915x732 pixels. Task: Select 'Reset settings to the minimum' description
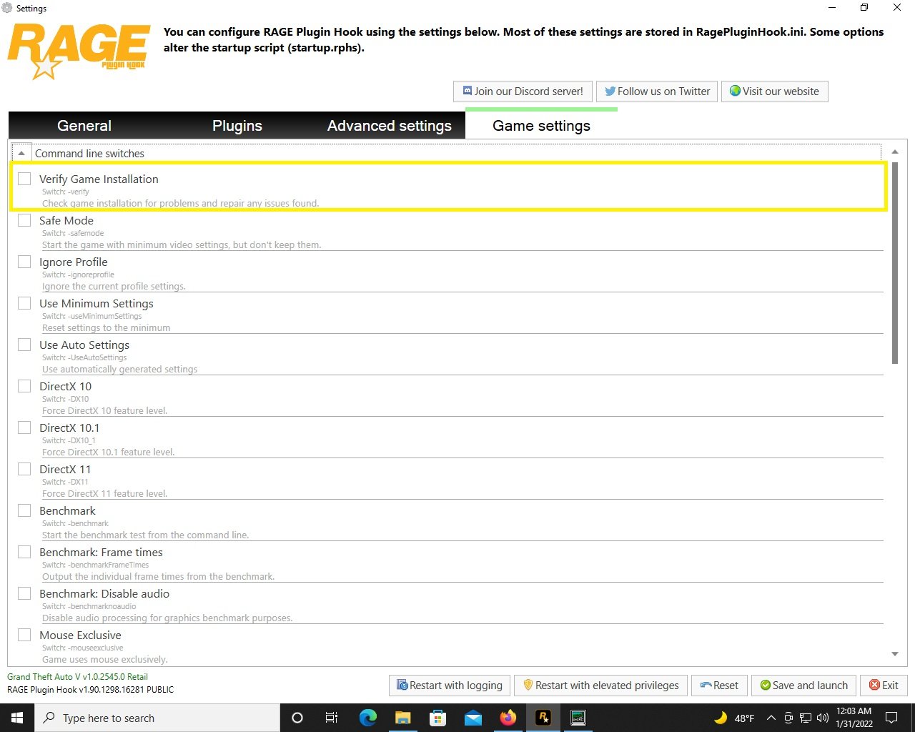pyautogui.click(x=106, y=328)
